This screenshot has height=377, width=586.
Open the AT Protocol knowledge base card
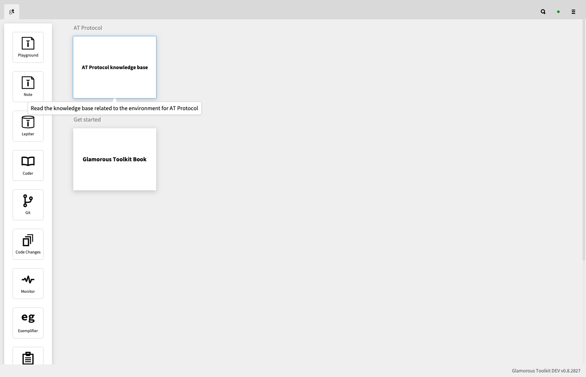click(x=115, y=67)
